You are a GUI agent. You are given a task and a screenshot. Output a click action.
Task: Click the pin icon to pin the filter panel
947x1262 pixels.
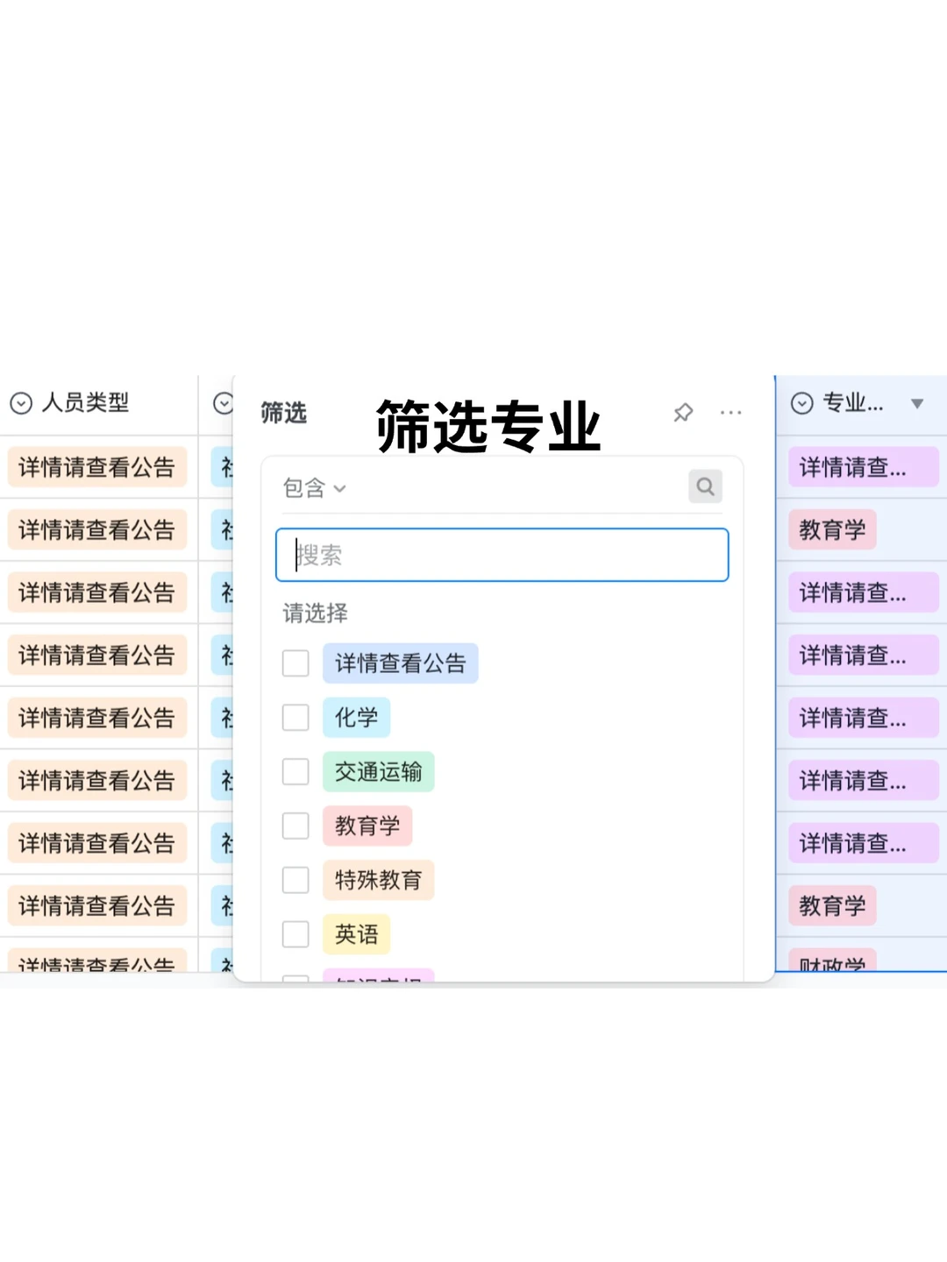[x=683, y=413]
